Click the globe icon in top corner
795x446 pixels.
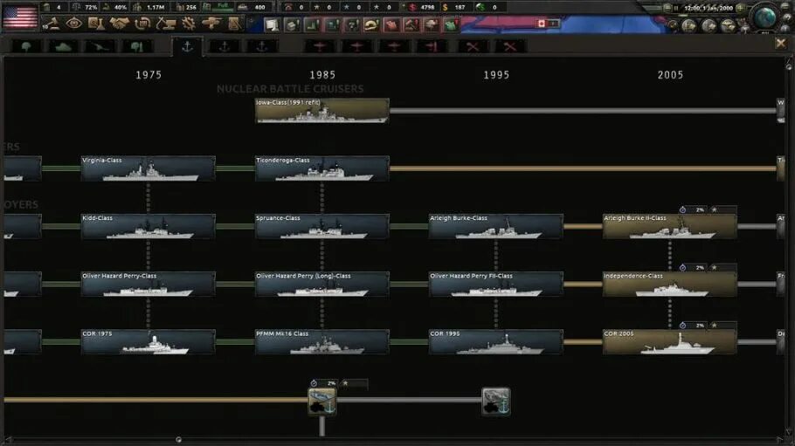click(x=765, y=17)
